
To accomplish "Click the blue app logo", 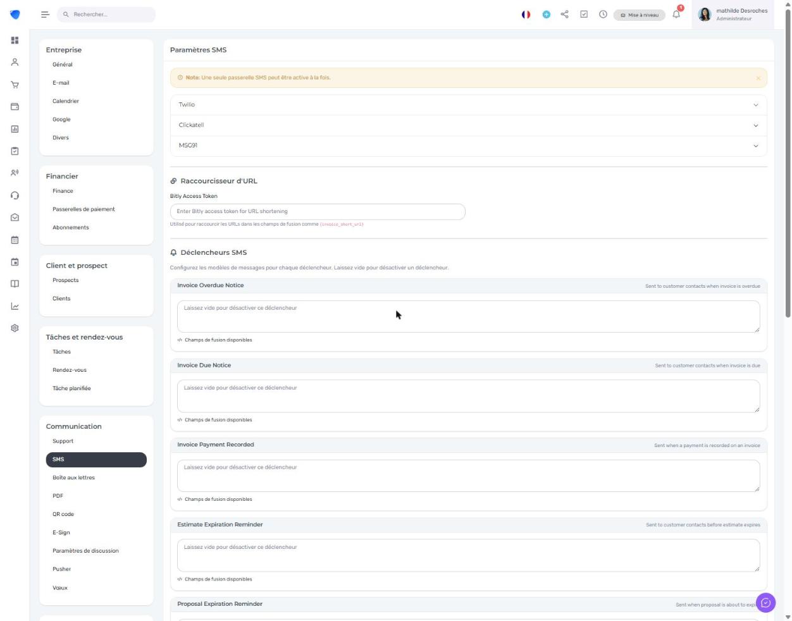I will [15, 15].
